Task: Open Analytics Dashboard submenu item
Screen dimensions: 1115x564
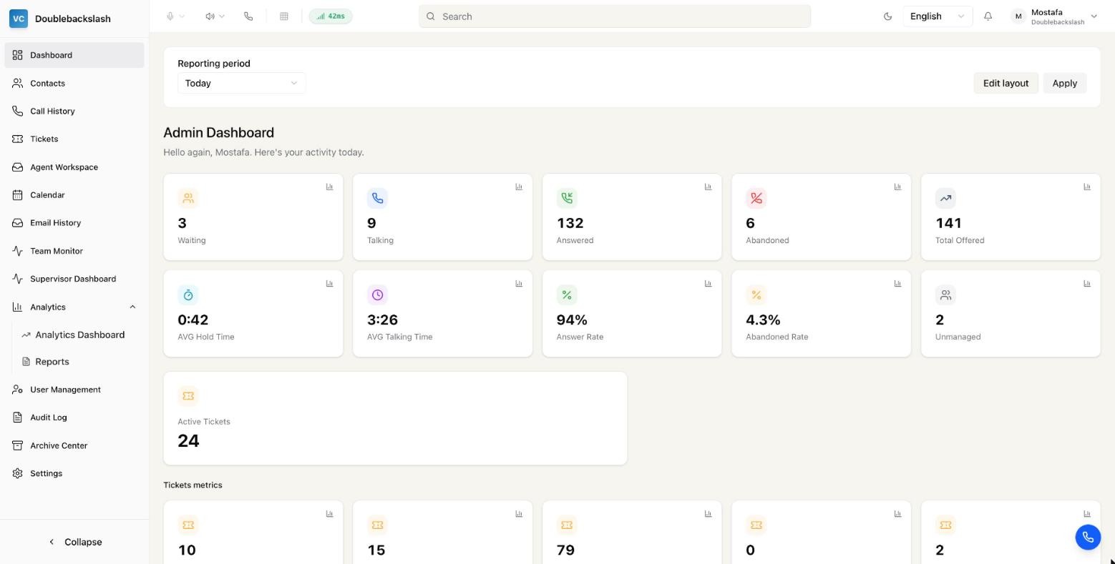Action: [x=79, y=335]
